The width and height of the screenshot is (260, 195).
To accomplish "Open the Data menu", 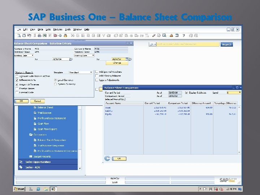I will [40, 29].
